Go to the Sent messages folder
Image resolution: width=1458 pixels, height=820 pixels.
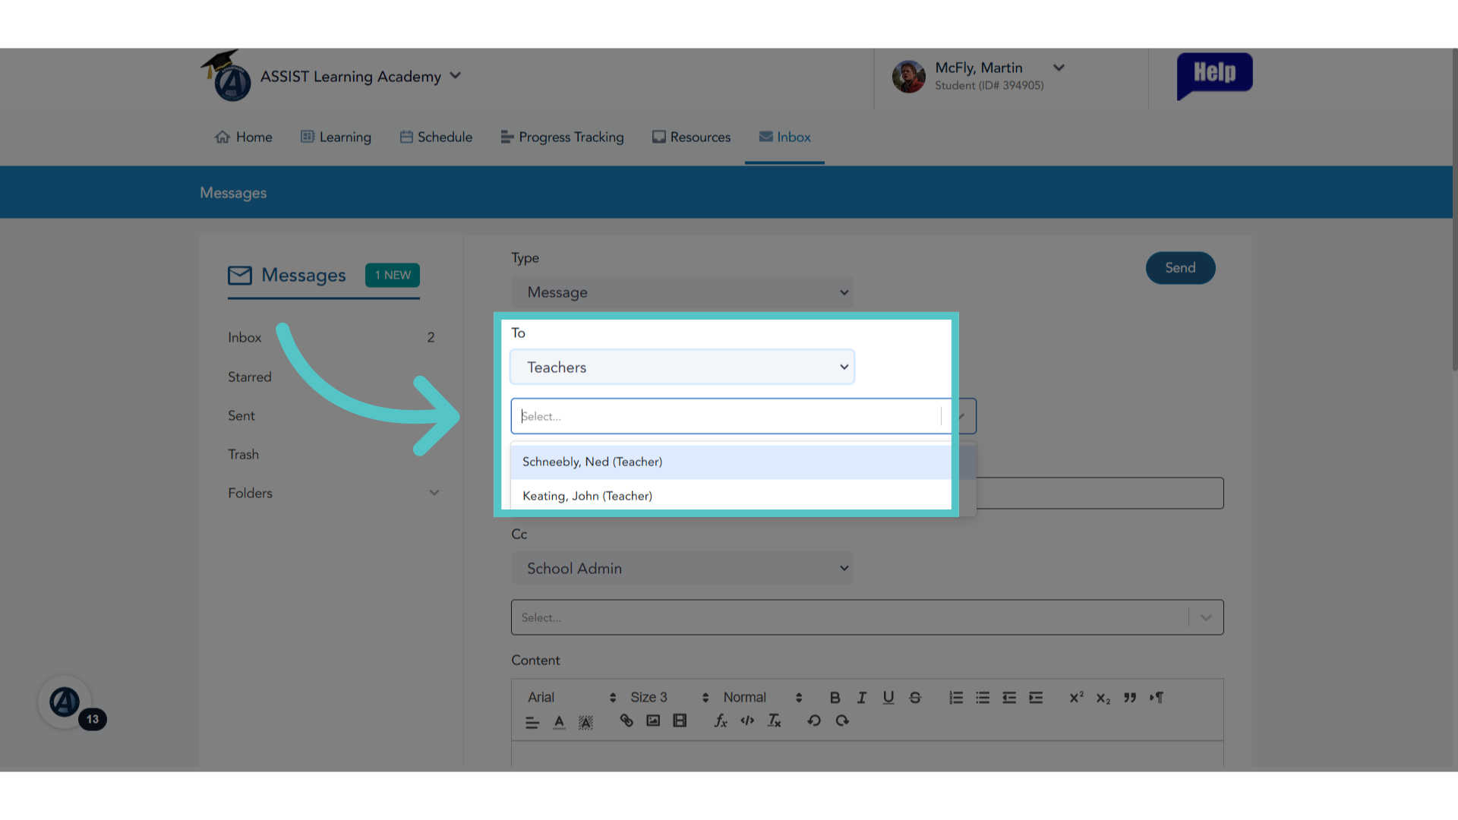(x=241, y=415)
